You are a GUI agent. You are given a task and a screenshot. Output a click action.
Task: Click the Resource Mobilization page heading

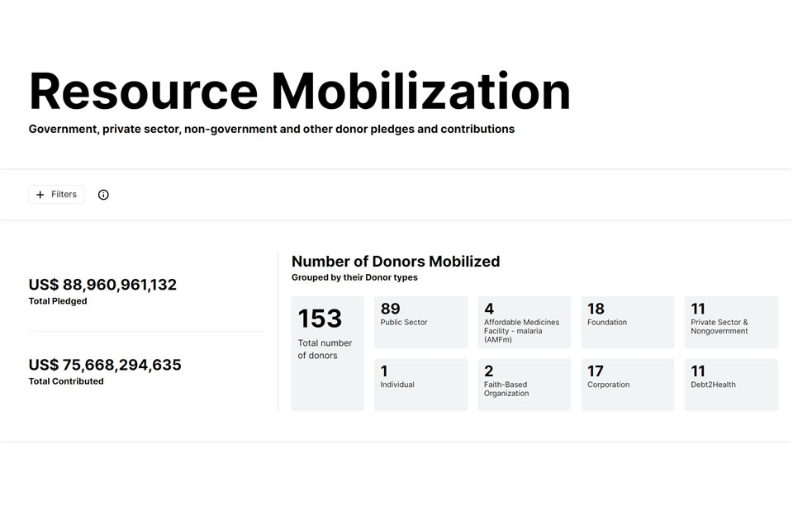pyautogui.click(x=299, y=90)
